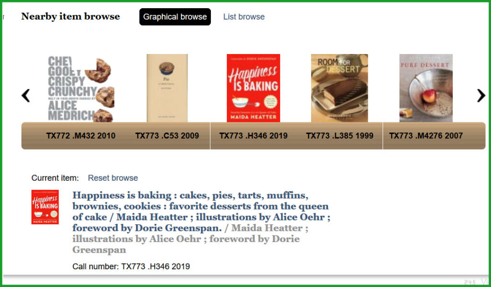The height and width of the screenshot is (287, 491).
Task: Open the Pie book cover
Action: (167, 88)
